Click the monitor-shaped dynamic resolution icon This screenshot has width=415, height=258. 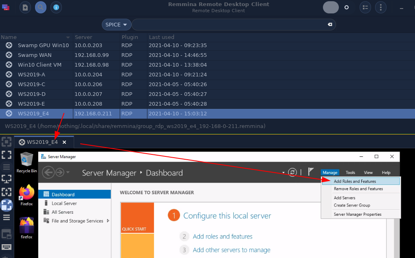coord(7,179)
